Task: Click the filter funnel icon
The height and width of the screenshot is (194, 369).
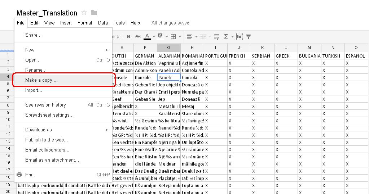Action: click(249, 36)
